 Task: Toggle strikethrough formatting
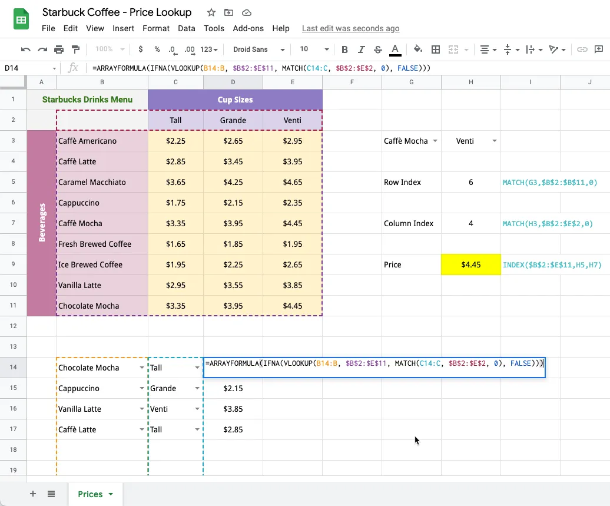click(377, 49)
